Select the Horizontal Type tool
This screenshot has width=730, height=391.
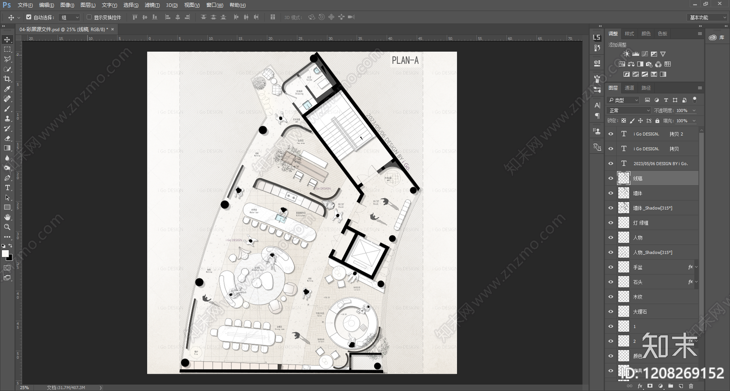point(7,188)
